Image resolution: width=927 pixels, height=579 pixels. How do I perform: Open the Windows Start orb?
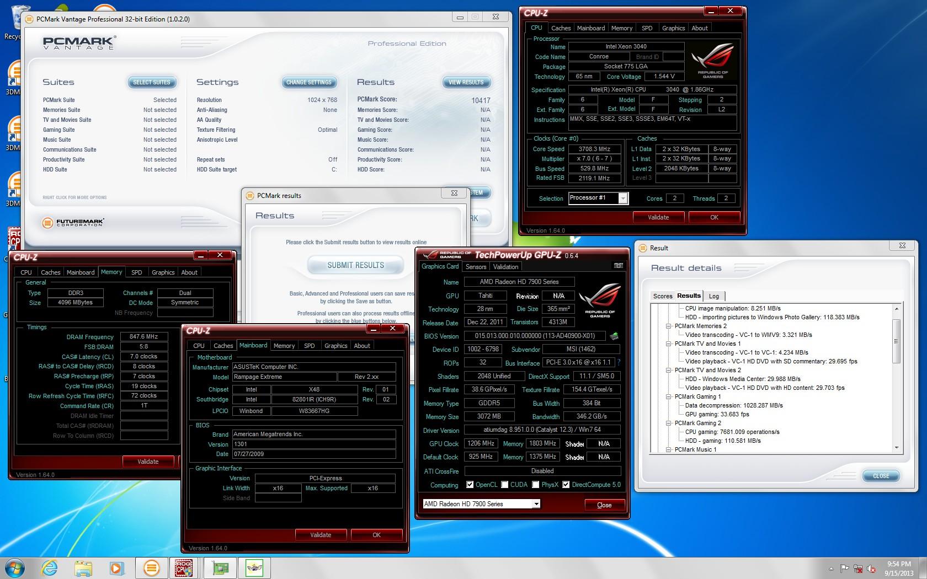(15, 567)
